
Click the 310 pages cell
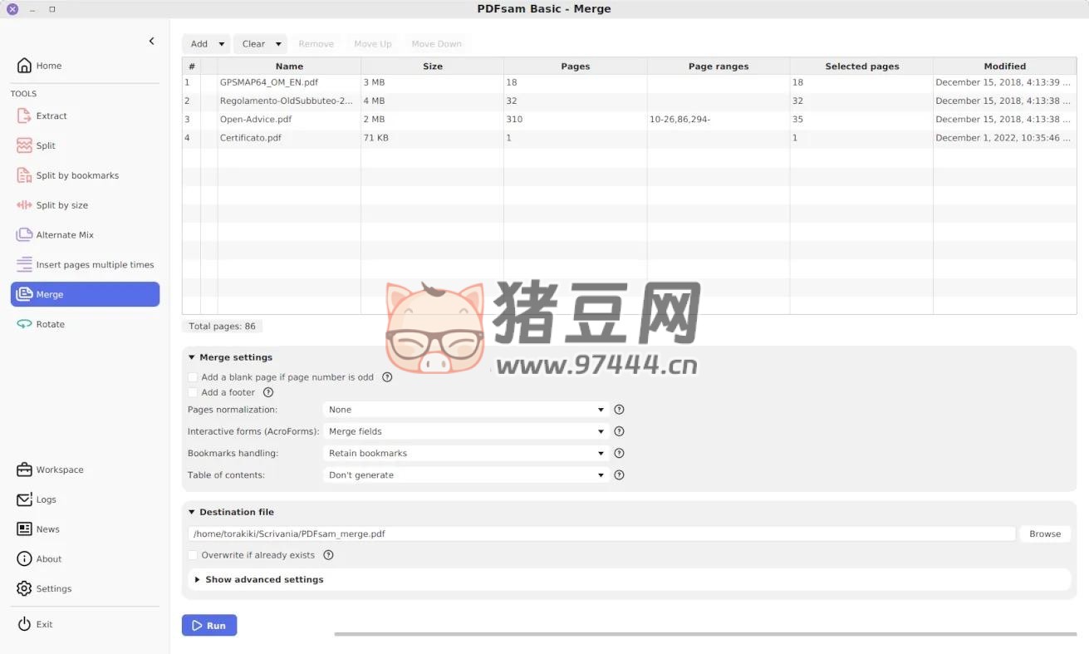tap(576, 120)
